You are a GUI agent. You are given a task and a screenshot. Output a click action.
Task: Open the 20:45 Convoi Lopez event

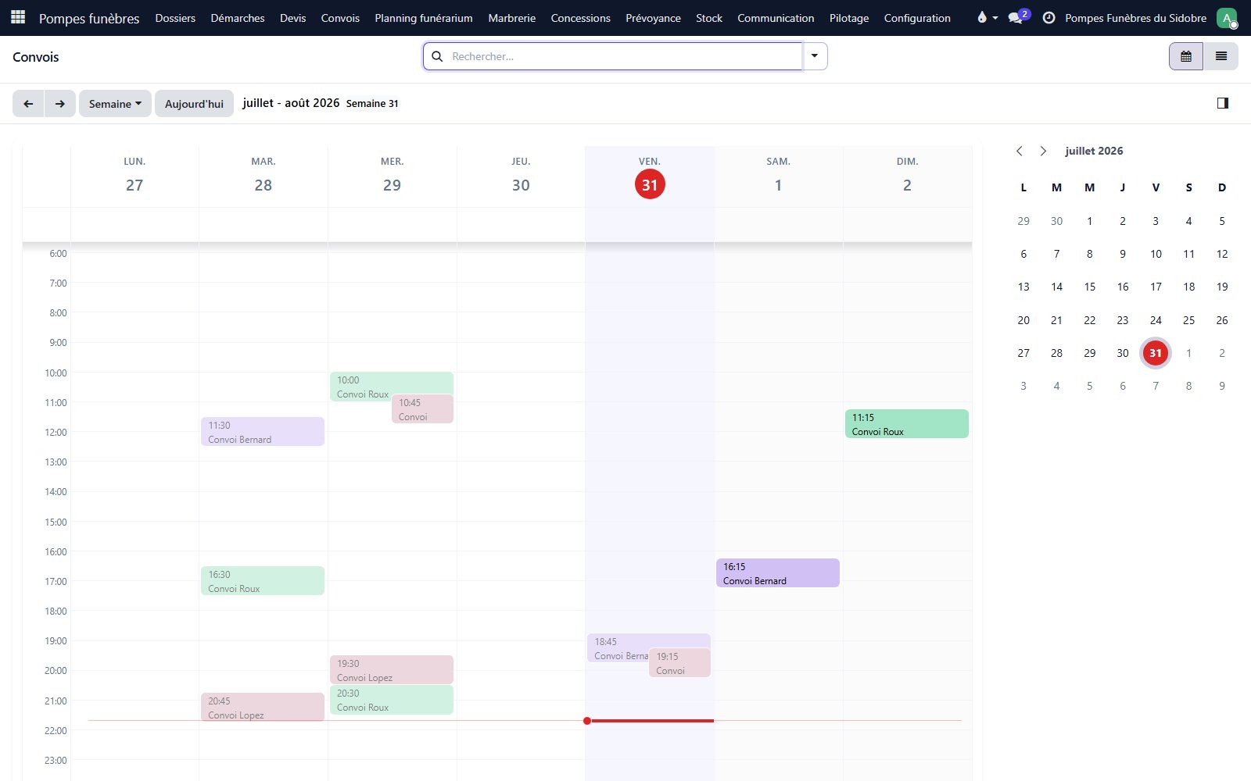[x=263, y=708]
